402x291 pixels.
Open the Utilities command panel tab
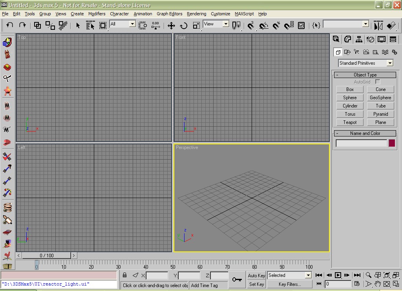(x=393, y=39)
